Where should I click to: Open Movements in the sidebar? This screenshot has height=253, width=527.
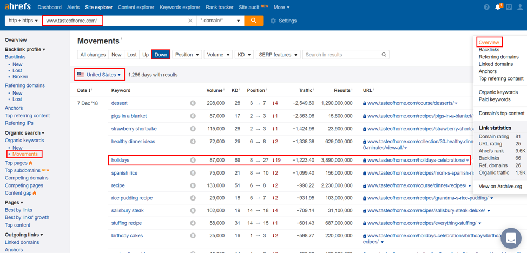coord(25,154)
